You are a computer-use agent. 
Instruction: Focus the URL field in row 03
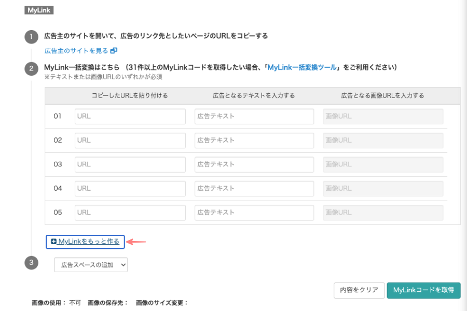coord(130,165)
